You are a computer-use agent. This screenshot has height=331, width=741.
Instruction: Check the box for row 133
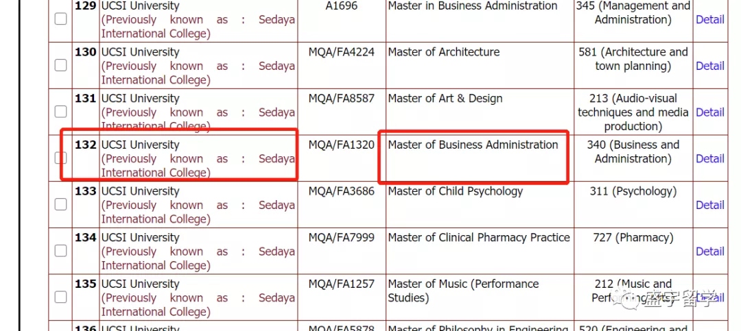click(x=60, y=204)
